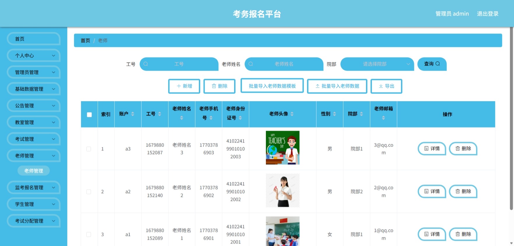Click the 查询 search button
The height and width of the screenshot is (246, 514).
(x=432, y=64)
